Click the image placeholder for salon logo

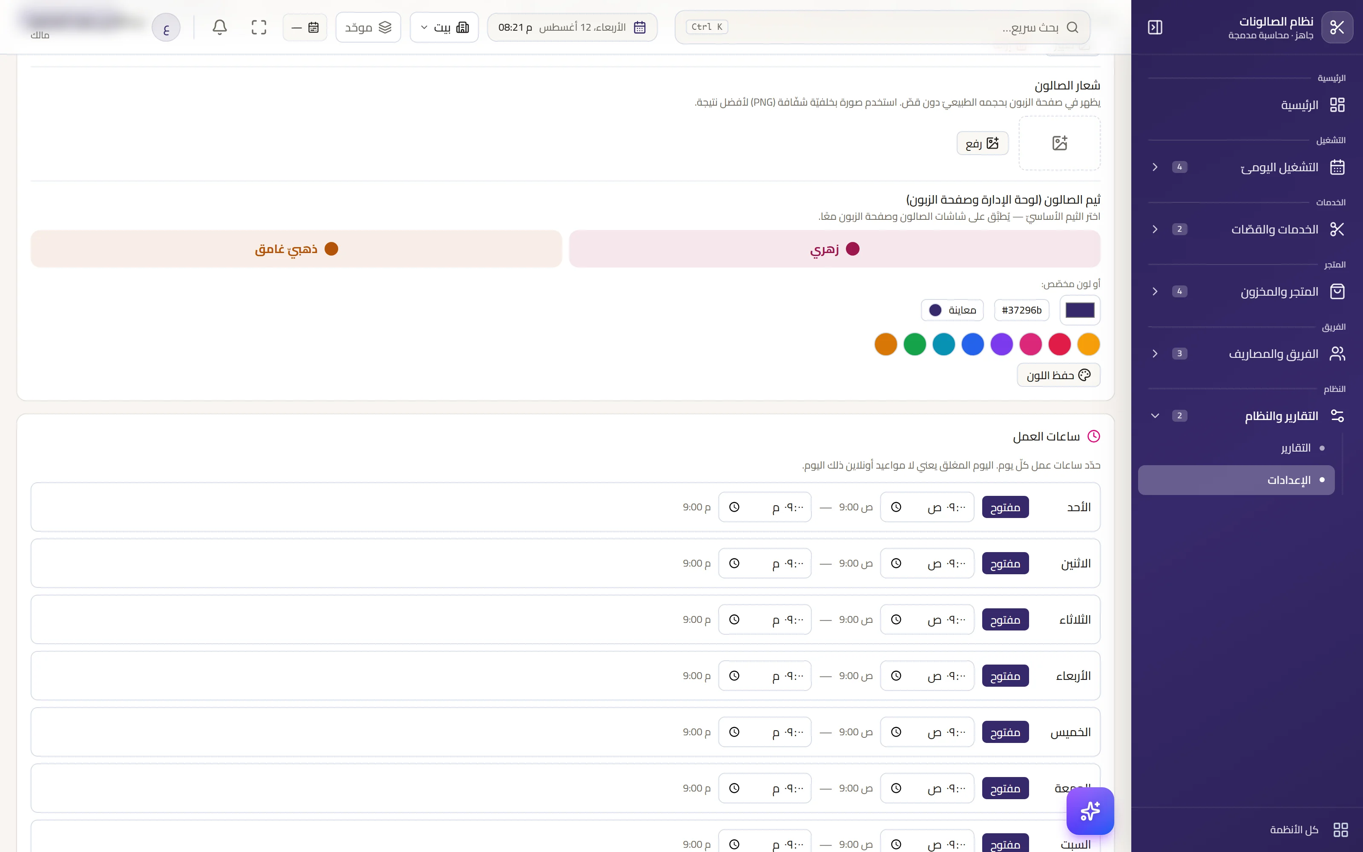point(1059,143)
